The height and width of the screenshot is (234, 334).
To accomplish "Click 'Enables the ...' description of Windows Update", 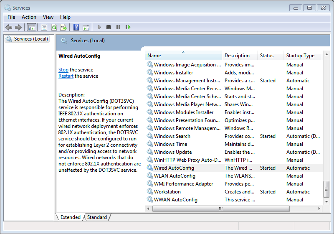I will click(x=240, y=152).
